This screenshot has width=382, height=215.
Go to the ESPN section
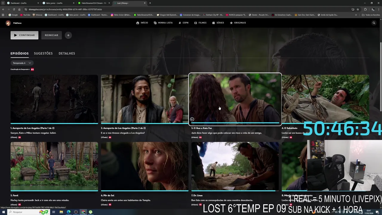click(184, 23)
